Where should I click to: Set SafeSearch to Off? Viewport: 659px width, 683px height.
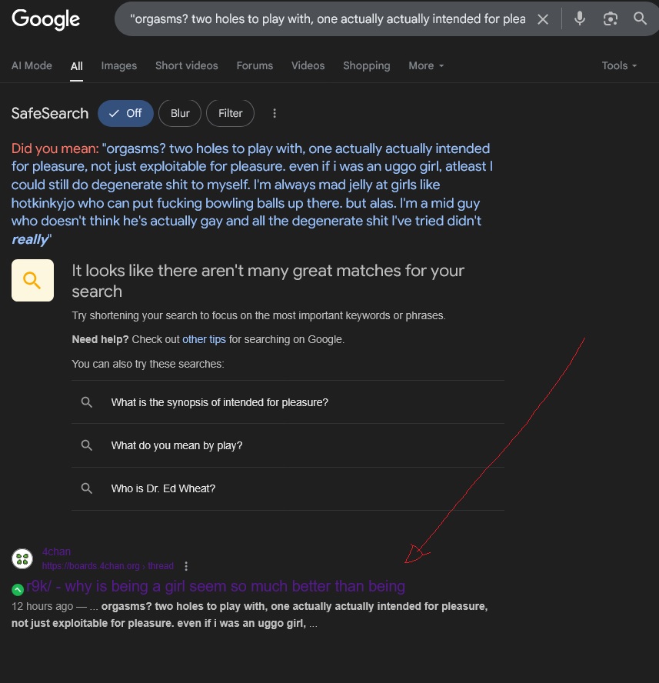[125, 113]
